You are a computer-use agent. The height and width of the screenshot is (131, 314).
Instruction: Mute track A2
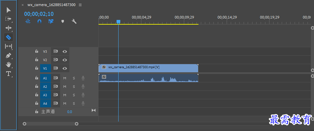65,87
